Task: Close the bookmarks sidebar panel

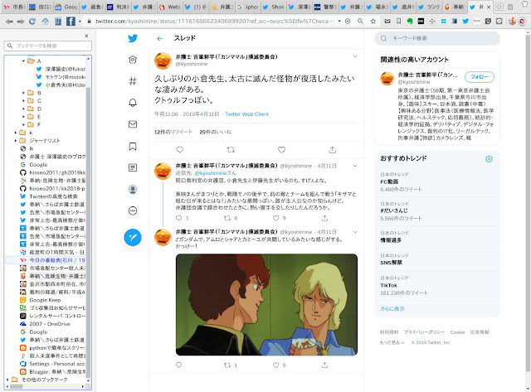Action: (x=86, y=36)
